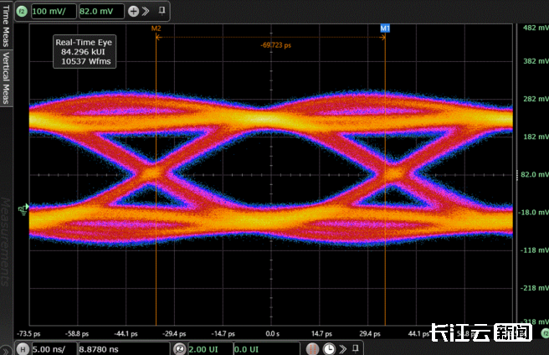549x355 pixels.
Task: Click the horizontal H timebase icon
Action: (23, 347)
